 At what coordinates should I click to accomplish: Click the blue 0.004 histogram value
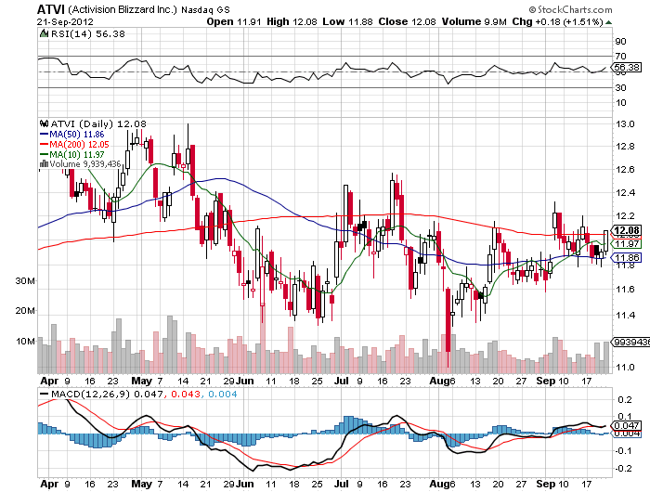point(222,394)
